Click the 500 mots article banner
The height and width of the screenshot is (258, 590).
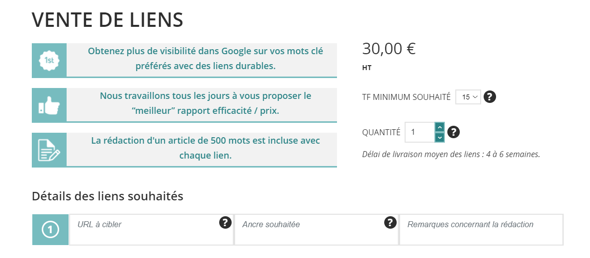coord(205,148)
